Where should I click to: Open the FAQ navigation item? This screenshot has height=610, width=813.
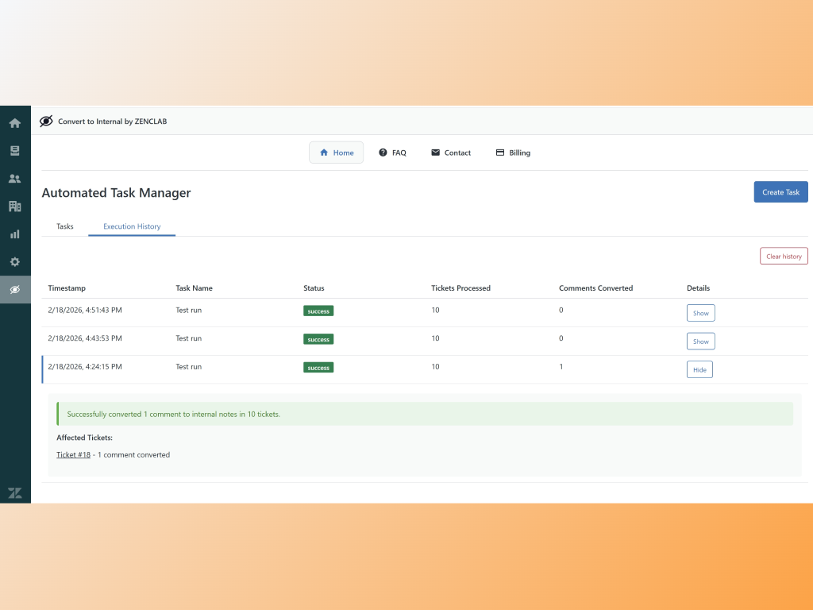point(392,152)
